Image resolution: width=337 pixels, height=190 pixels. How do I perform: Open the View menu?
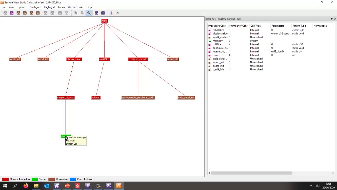pos(11,7)
